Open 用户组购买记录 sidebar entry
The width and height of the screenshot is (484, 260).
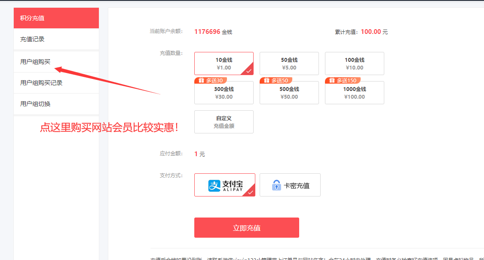[56, 83]
